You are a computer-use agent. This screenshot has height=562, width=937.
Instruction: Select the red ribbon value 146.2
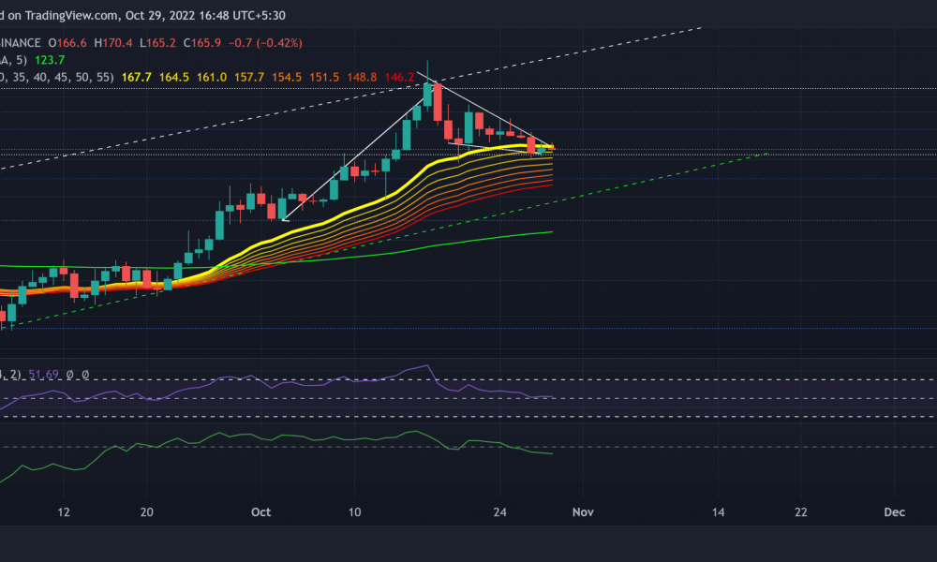pyautogui.click(x=399, y=78)
